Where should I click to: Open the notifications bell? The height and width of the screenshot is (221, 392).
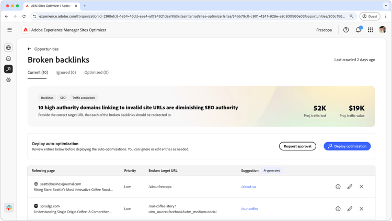358,30
